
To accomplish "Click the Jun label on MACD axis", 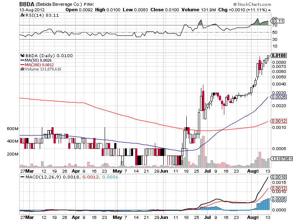I will (164, 218).
